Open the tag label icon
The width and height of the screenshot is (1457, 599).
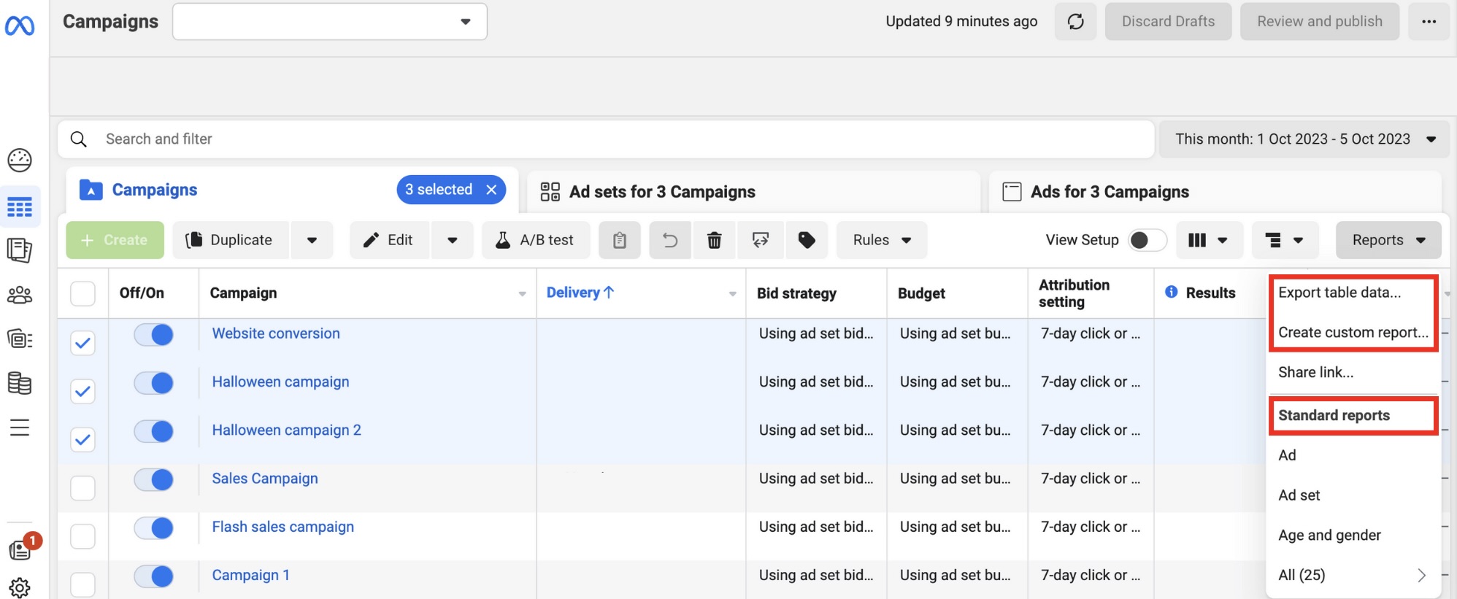click(807, 240)
